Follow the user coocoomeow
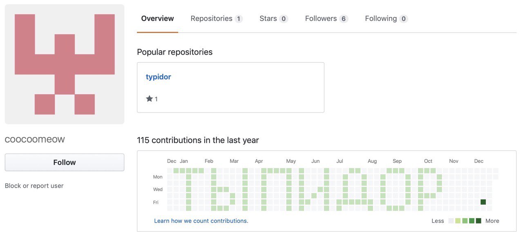This screenshot has width=523, height=237. coord(65,162)
